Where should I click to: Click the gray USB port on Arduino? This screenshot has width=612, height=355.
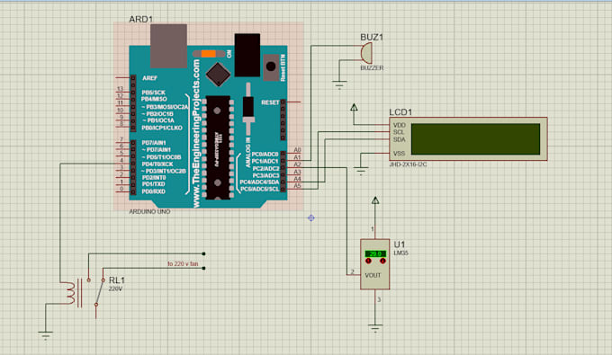[x=168, y=46]
